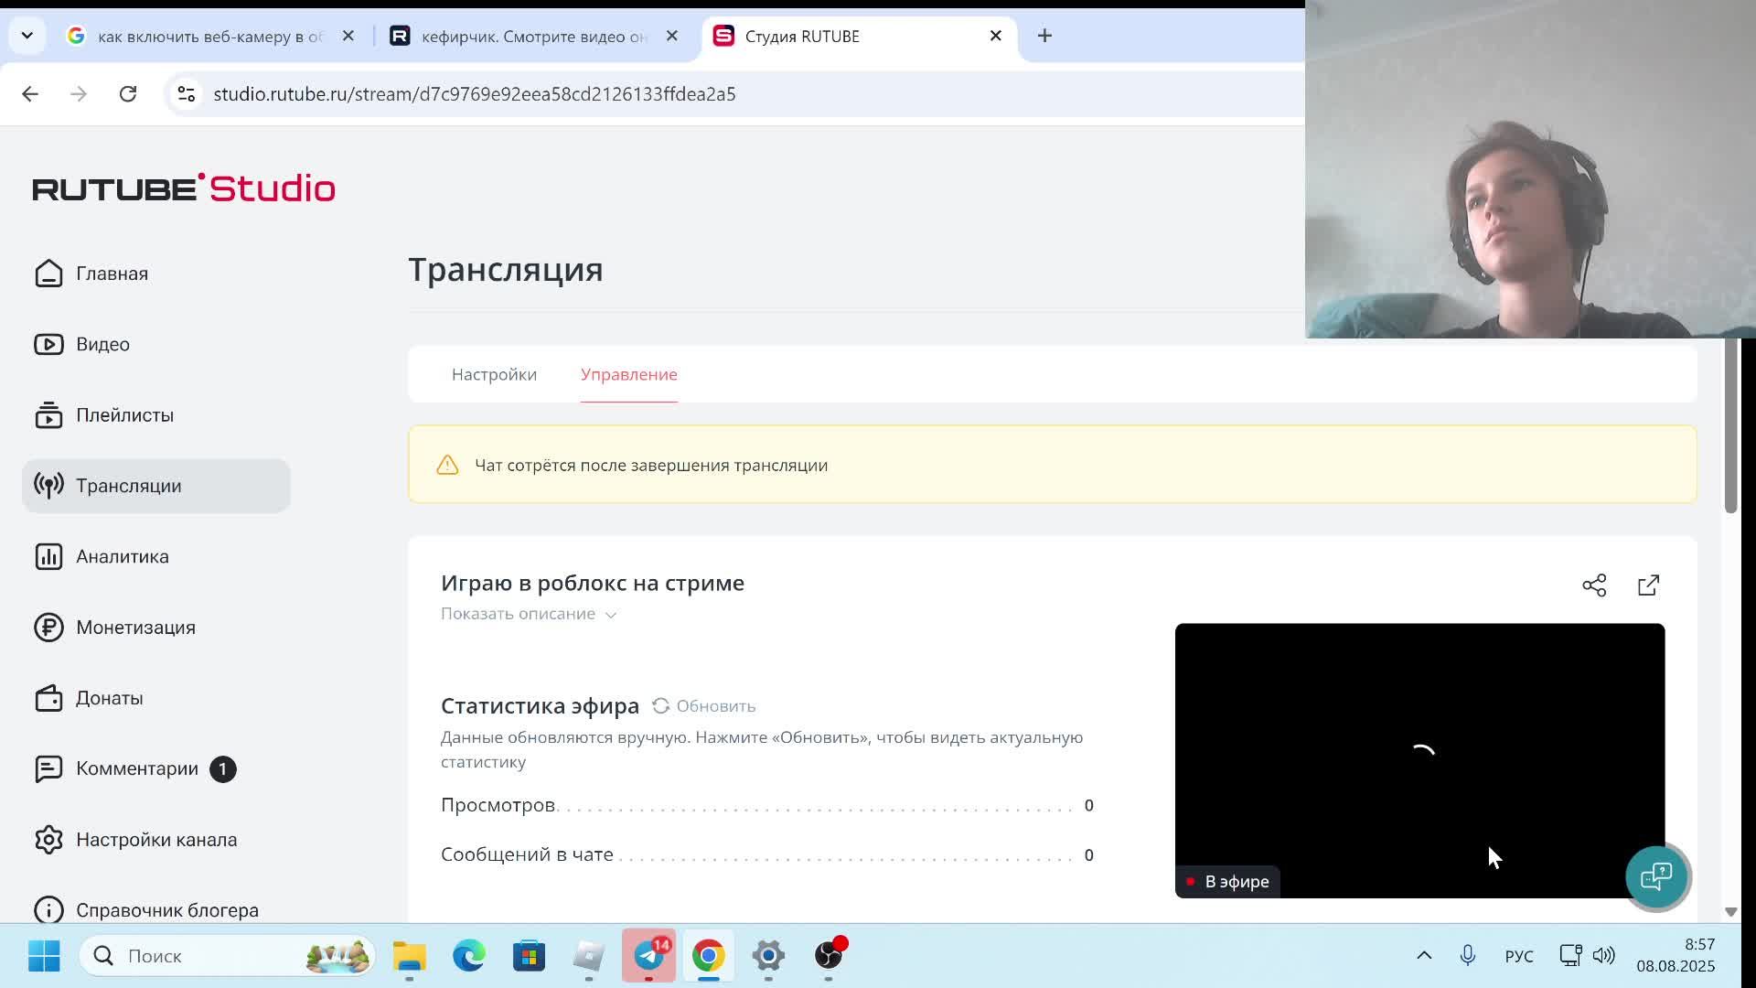Open the stream in a new window icon
Screen dimensions: 1756x988
1648,585
